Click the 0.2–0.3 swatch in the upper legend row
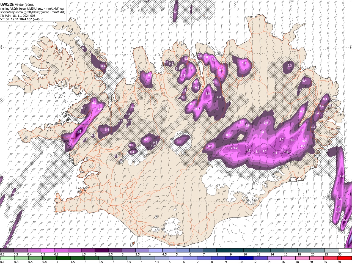Screen dimensions: 352x264 7,250
